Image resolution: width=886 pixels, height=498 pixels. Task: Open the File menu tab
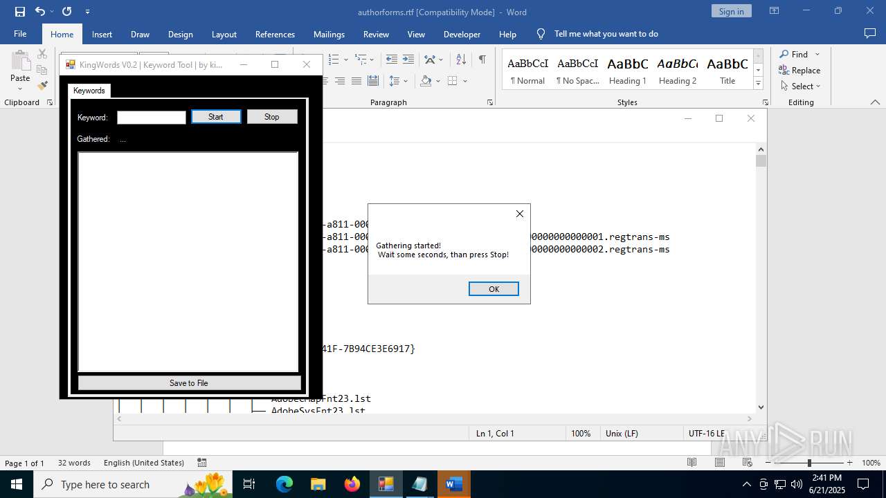coord(20,34)
